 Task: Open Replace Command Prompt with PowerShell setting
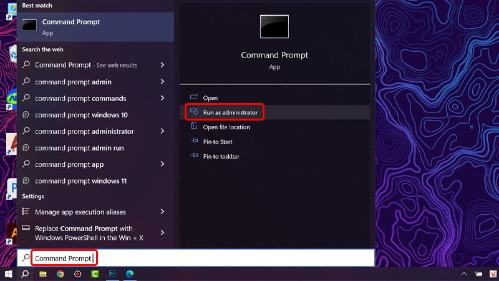95,233
